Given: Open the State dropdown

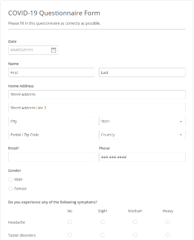Looking at the screenshot, I should pos(142,122).
